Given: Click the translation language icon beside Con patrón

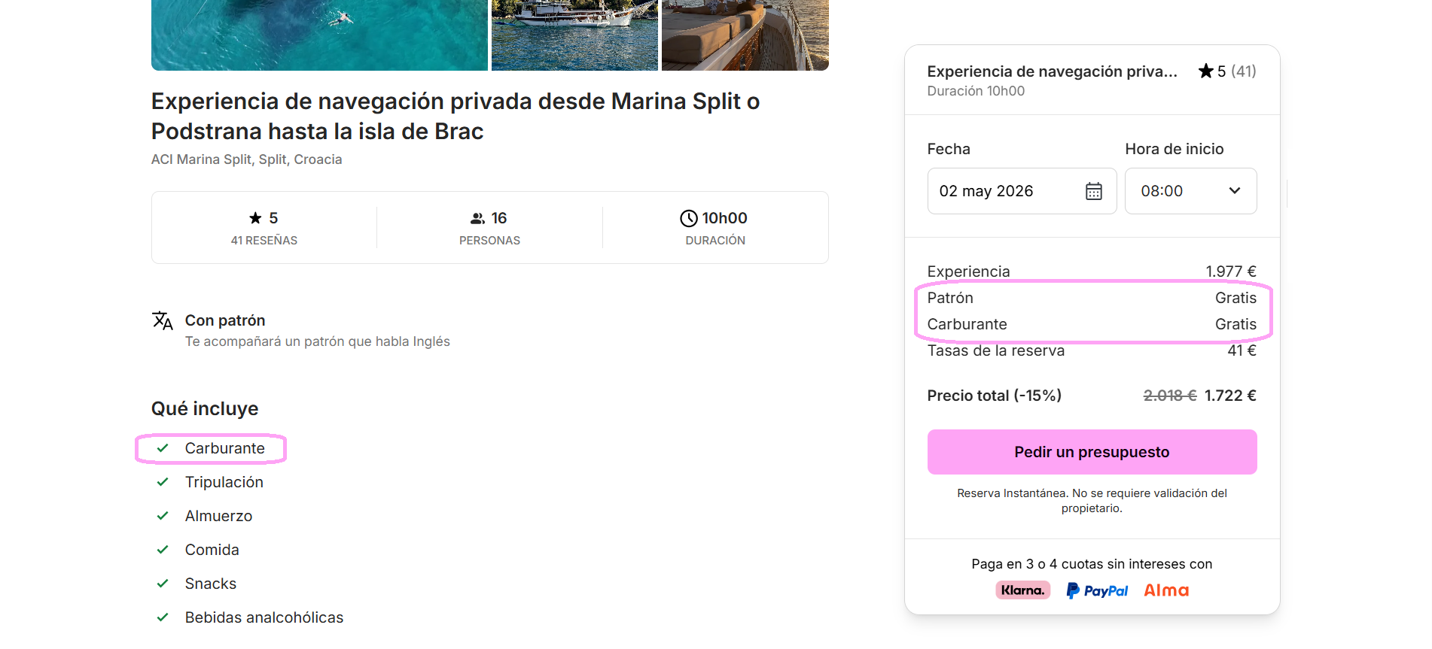Looking at the screenshot, I should coord(163,321).
